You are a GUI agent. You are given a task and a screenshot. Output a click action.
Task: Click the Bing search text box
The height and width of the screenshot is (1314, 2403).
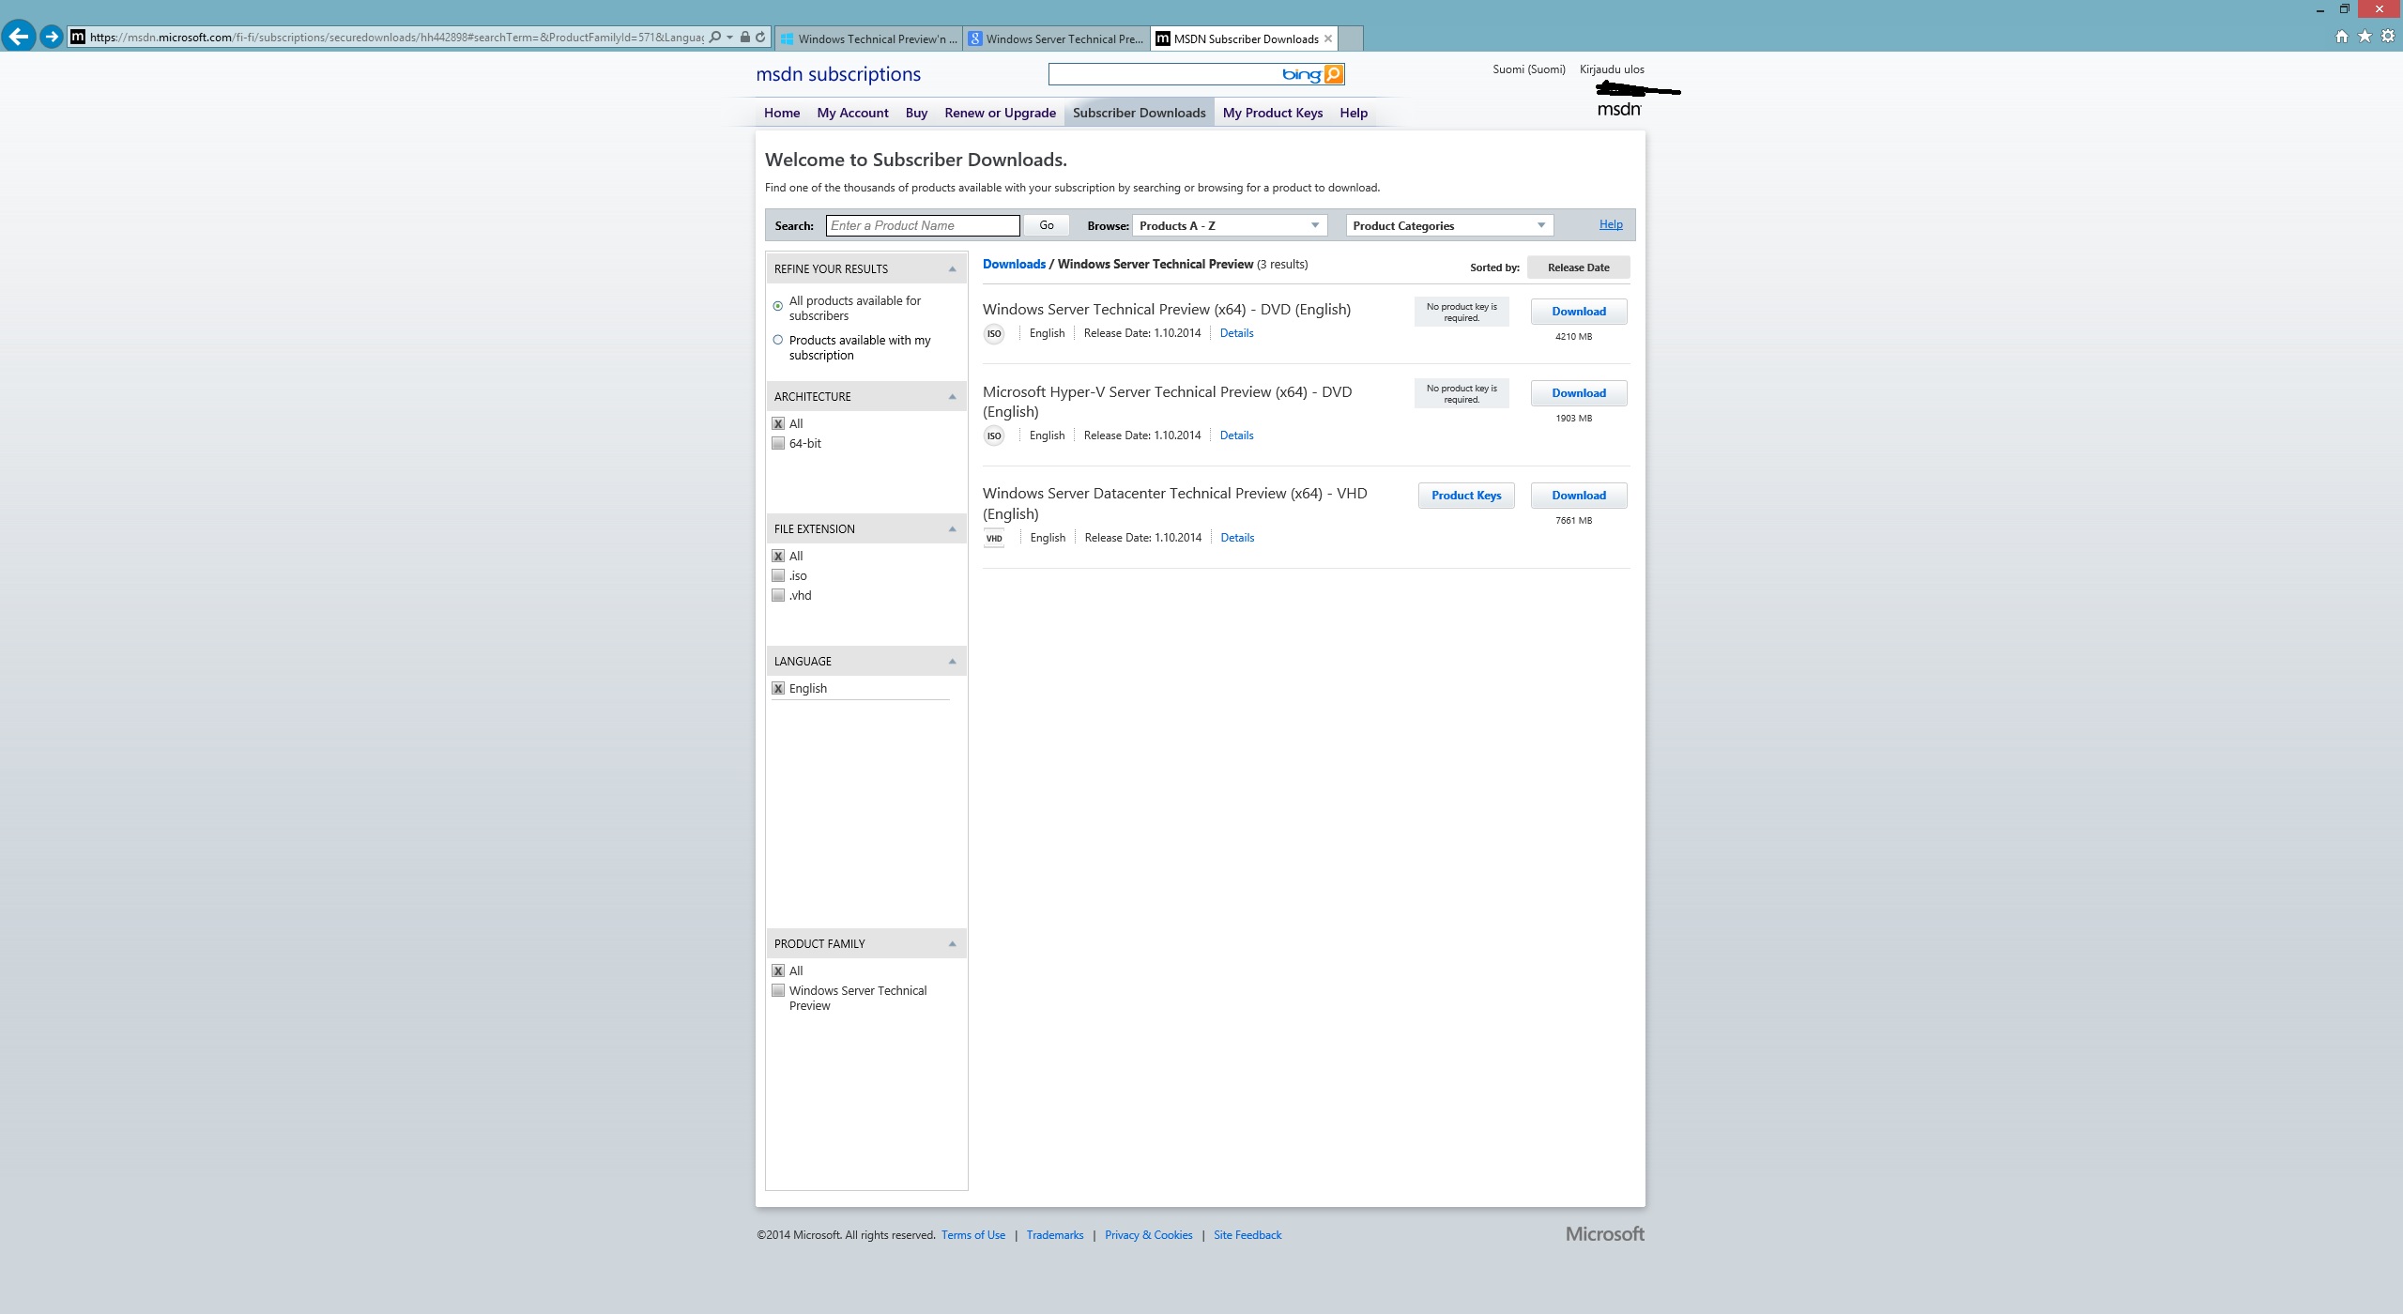click(1164, 74)
